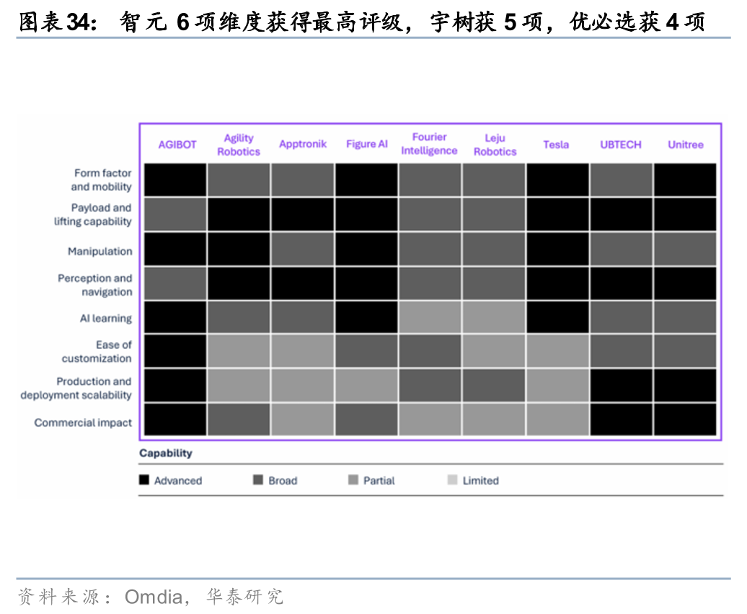Select the Broad legend swatch

258,480
